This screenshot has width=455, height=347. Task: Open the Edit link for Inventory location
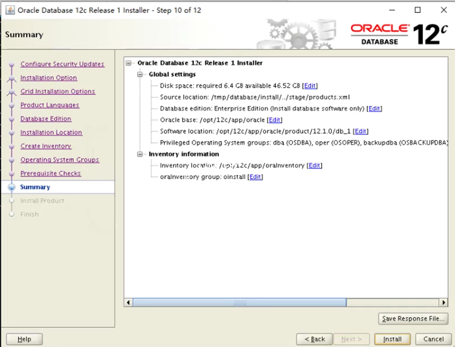(x=314, y=165)
